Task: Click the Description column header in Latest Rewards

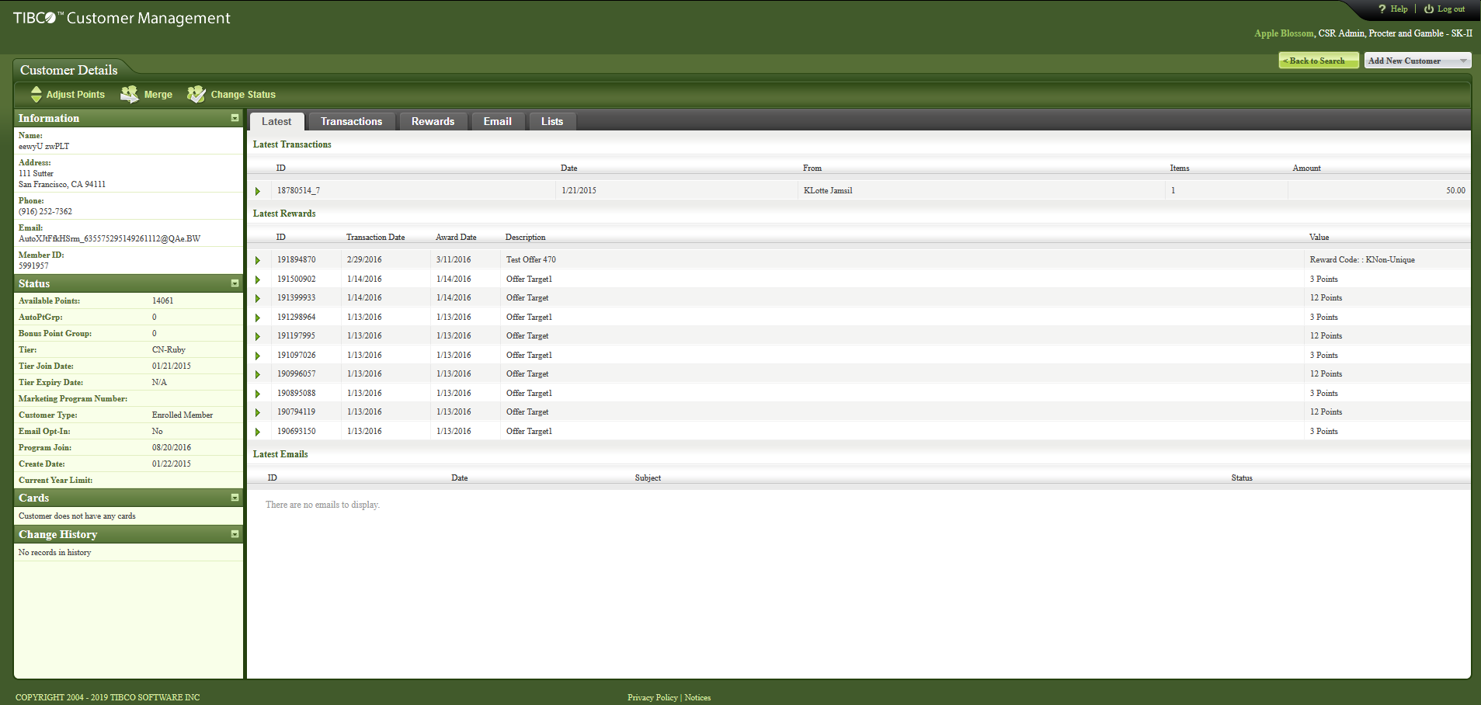Action: pyautogui.click(x=525, y=237)
